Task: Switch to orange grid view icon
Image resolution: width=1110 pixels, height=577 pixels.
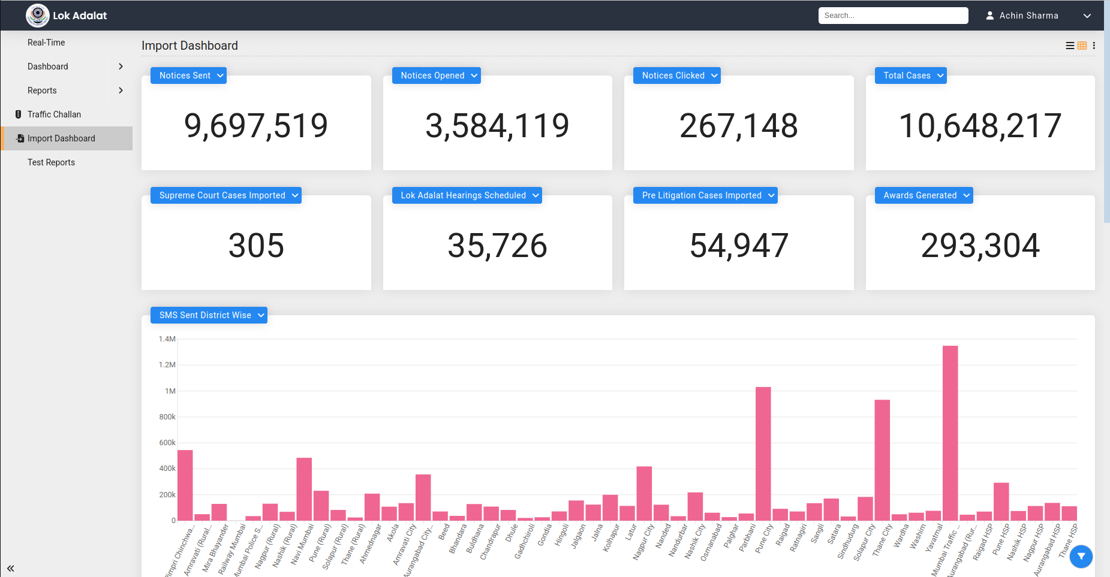Action: click(x=1082, y=46)
